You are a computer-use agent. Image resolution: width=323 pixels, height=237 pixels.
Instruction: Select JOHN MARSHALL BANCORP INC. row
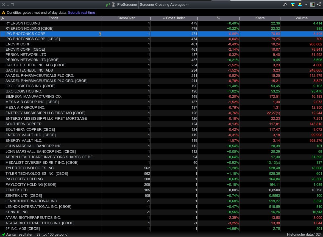pyautogui.click(x=161, y=146)
